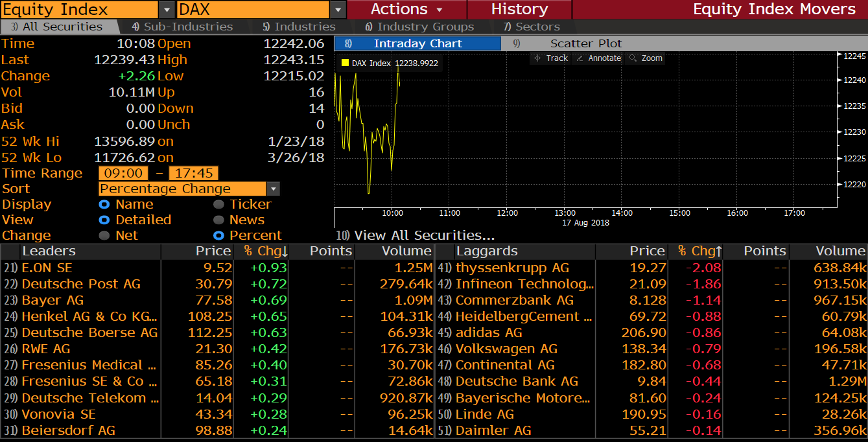Viewport: 868px width, 442px height.
Task: Open the Equity Index dropdown arrow
Action: (167, 10)
